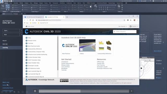Viewport: 167px width, 94px height.
Task: Click the video progress bar
Action: coord(84,91)
